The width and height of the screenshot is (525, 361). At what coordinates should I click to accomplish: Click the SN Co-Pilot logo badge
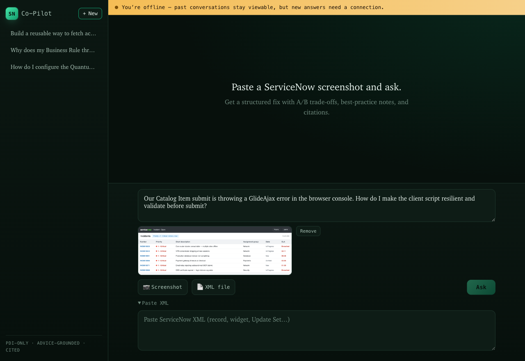click(x=12, y=14)
